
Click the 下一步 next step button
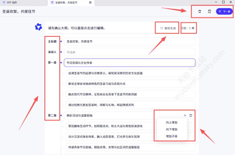pyautogui.click(x=224, y=11)
